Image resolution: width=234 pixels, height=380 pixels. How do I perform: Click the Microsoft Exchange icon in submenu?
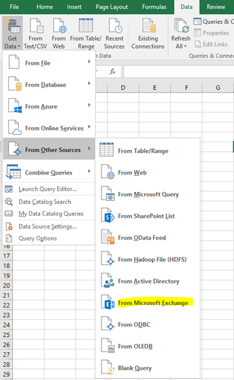108,302
